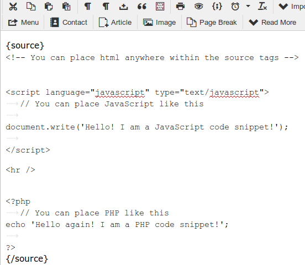Viewport: 305px width, 265px height.
Task: Click the Paste clipboard icon
Action: pos(49,7)
